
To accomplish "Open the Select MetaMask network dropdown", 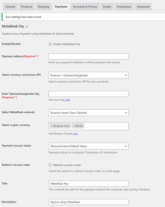I will pyautogui.click(x=88, y=113).
